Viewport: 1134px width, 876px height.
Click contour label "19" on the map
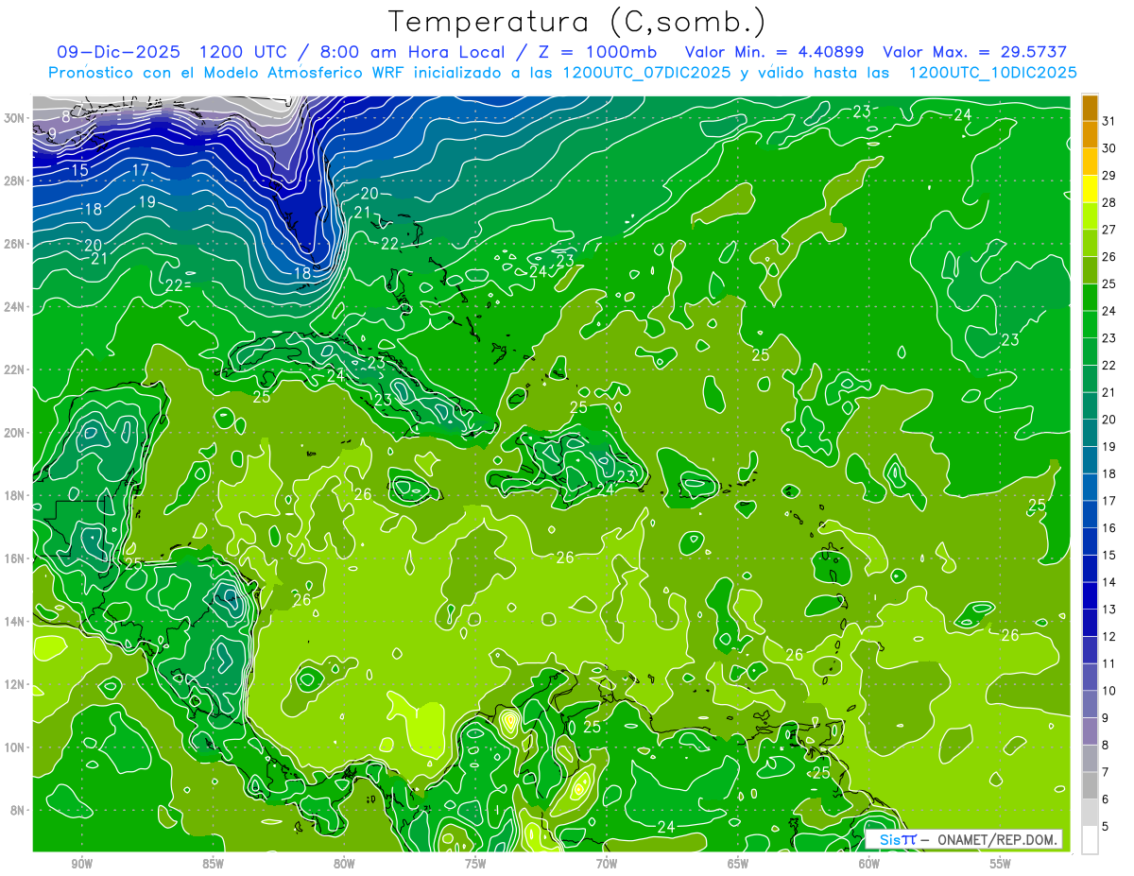tap(146, 201)
